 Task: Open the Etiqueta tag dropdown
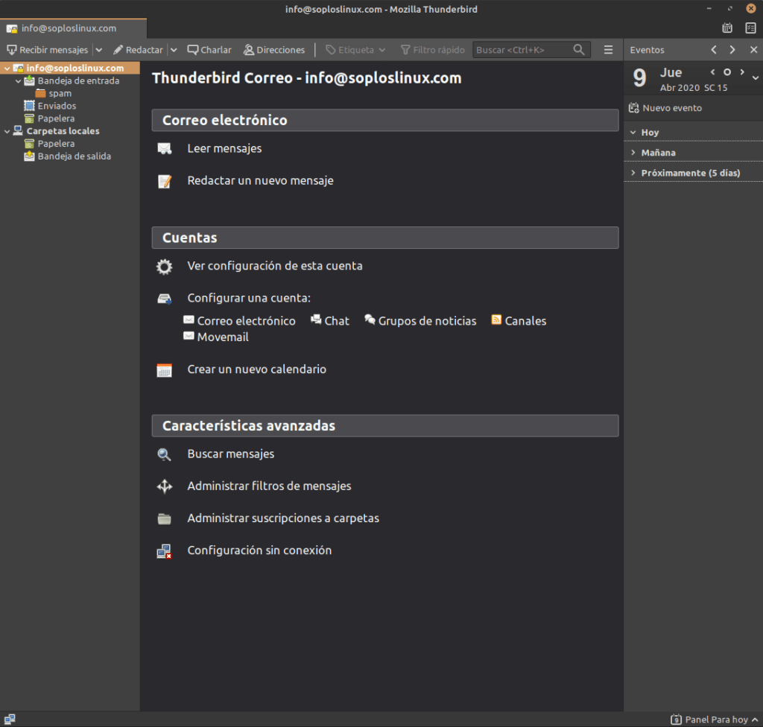[x=355, y=50]
